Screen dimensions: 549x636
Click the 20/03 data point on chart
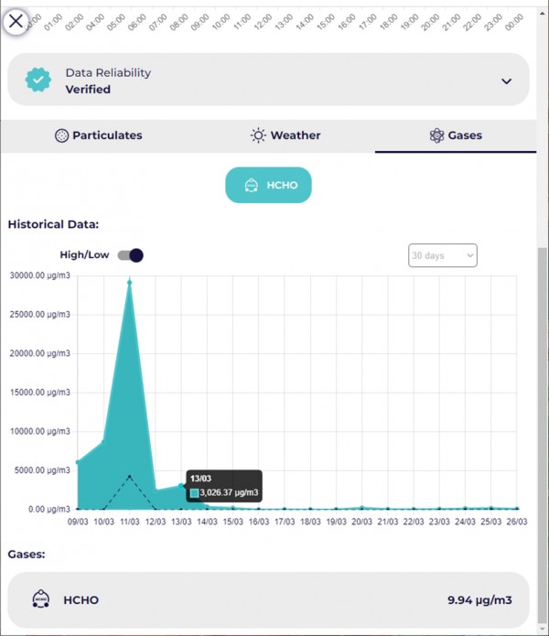(x=363, y=507)
